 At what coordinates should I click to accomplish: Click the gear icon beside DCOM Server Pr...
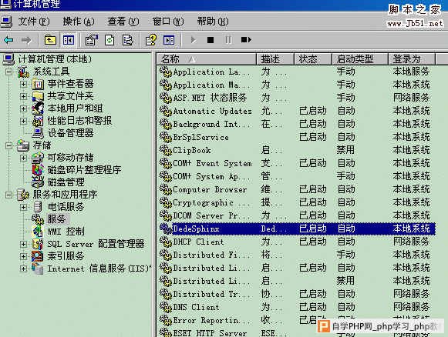166,215
